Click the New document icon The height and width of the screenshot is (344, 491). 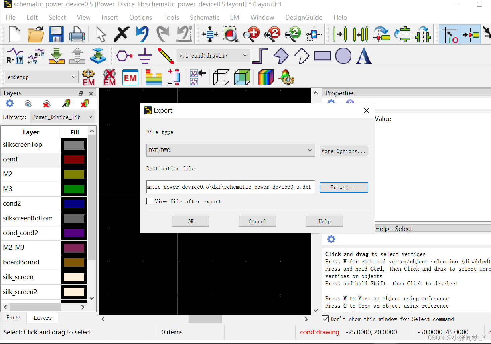point(15,34)
